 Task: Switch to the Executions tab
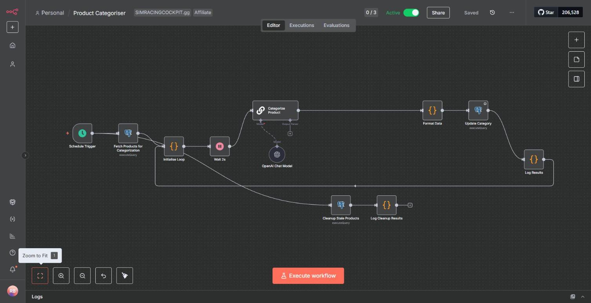coord(302,25)
